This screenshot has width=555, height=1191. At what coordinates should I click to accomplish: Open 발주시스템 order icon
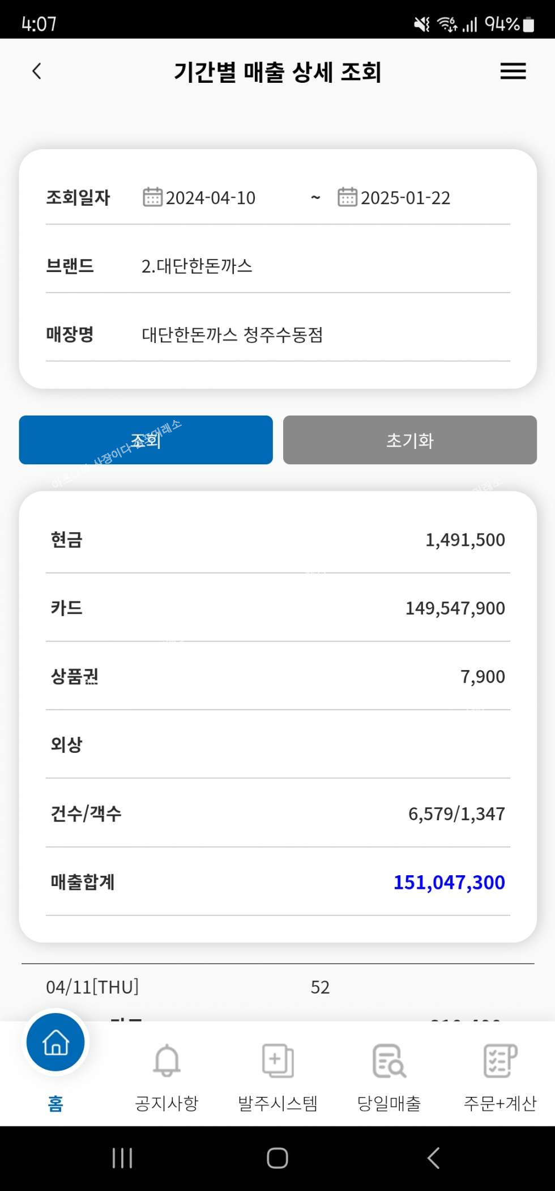coord(277,1061)
